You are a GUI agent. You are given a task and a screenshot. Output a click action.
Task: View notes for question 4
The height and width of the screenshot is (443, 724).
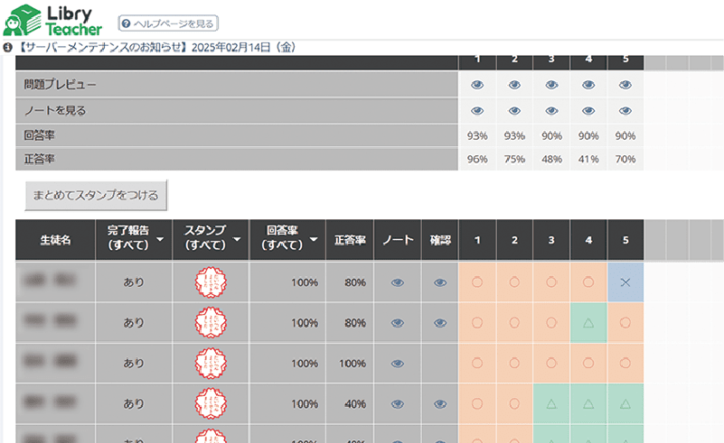[x=588, y=111]
